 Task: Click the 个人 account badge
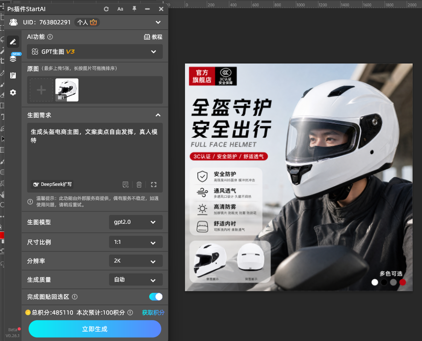[87, 22]
